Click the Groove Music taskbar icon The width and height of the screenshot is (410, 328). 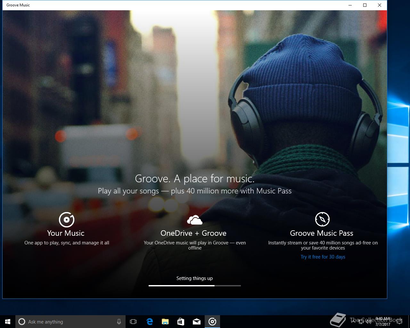pos(212,322)
